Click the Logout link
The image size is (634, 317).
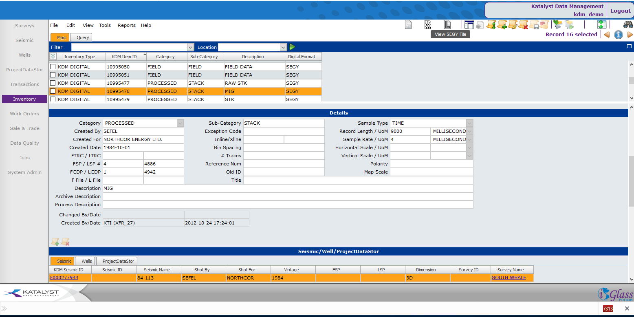[620, 11]
